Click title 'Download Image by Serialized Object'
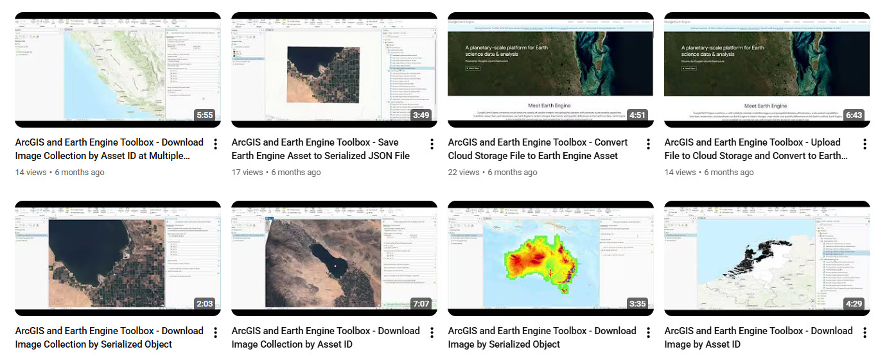Screen dimensions: 887x354 click(542, 337)
